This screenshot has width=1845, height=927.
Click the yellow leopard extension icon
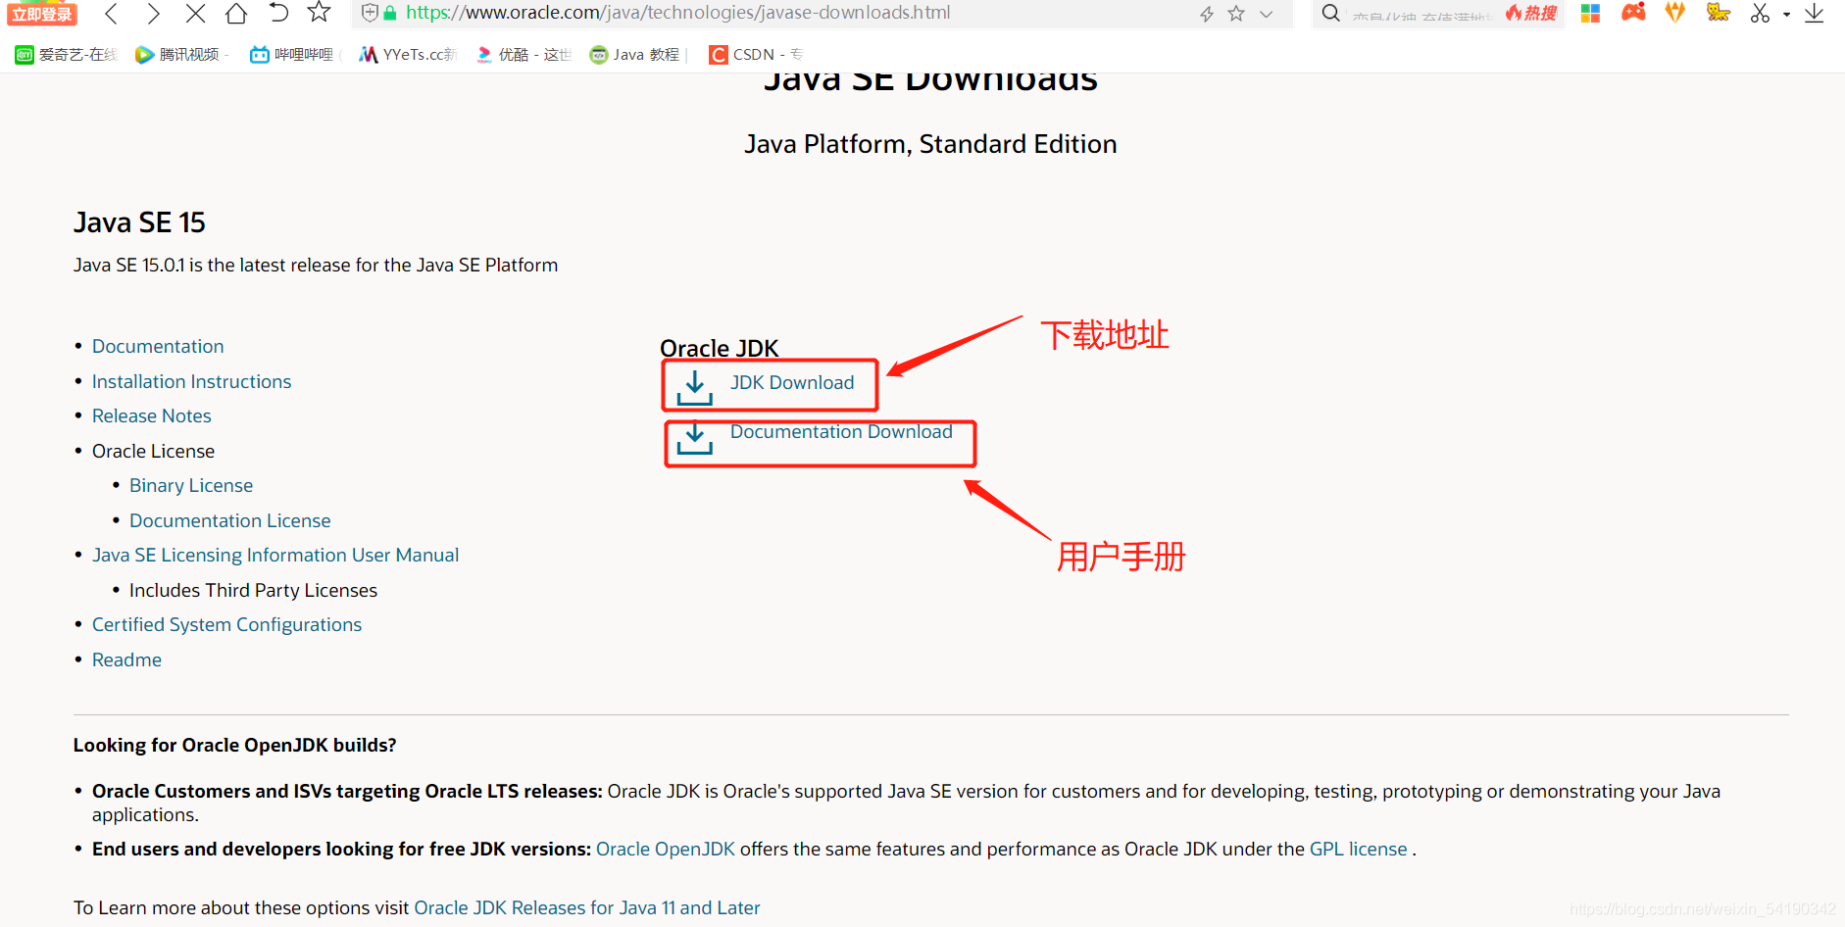(x=1718, y=13)
